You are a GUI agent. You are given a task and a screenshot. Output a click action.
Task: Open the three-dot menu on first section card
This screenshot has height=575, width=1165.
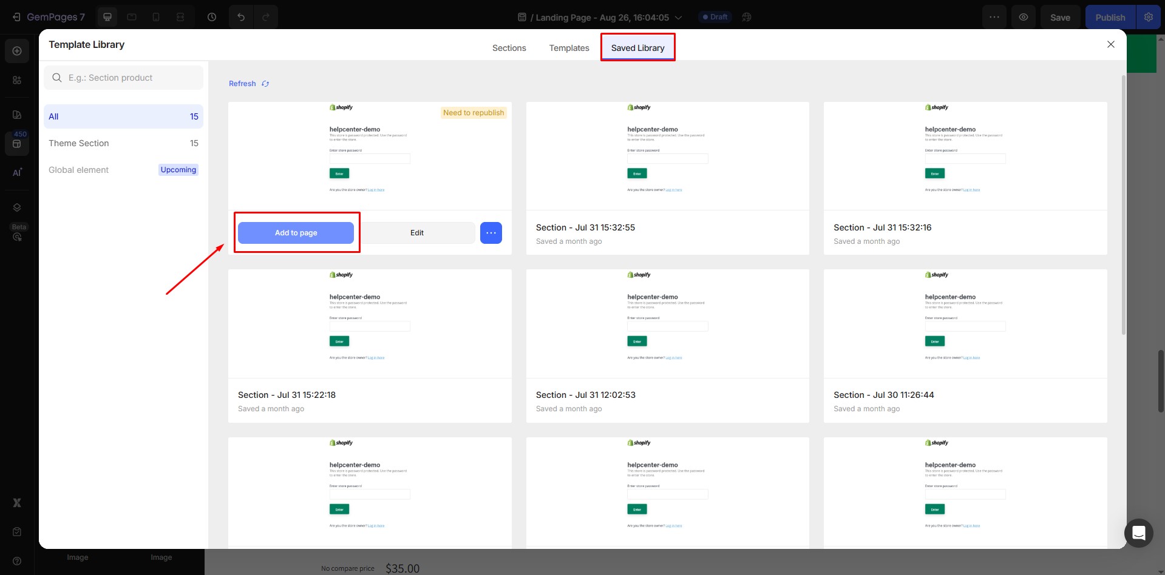491,233
